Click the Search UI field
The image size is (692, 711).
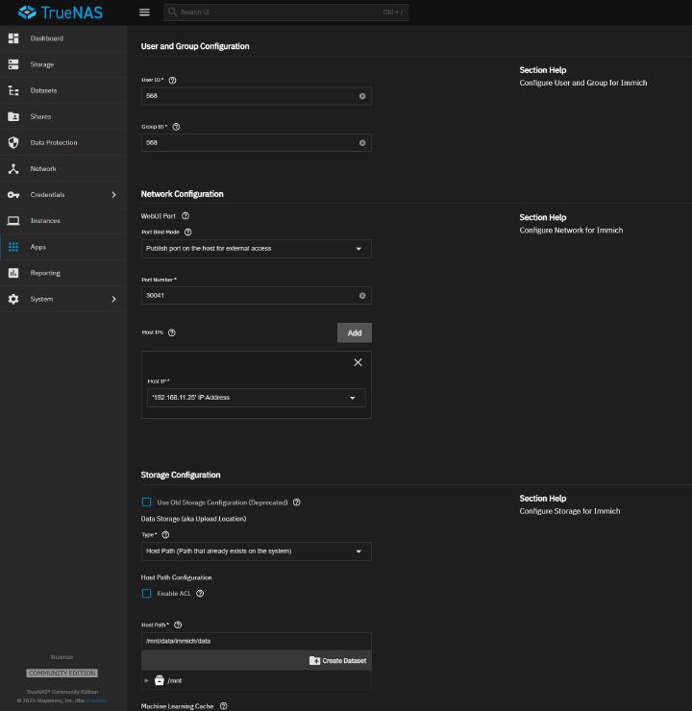pos(285,12)
